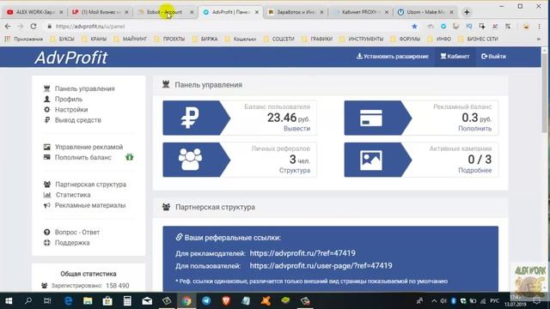Open Настройки in sidebar
The height and width of the screenshot is (309, 550).
click(x=65, y=110)
